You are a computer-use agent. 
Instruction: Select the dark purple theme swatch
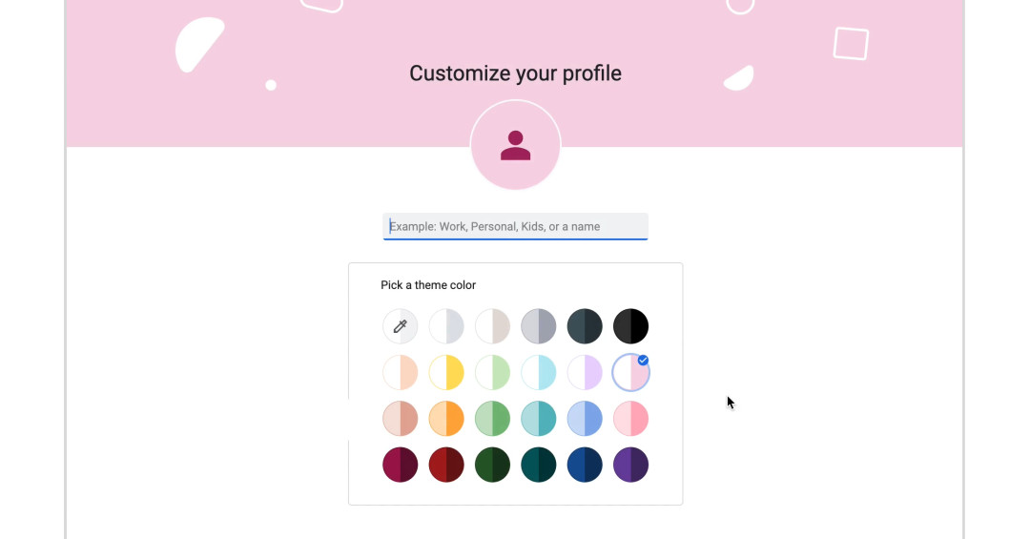630,465
